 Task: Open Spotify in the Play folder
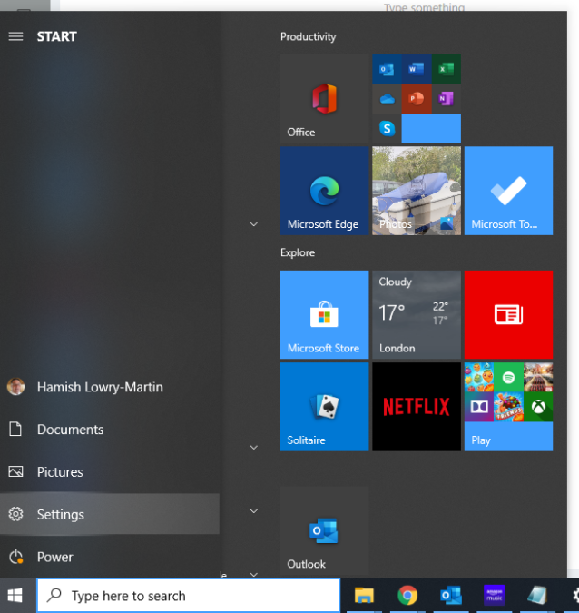tap(509, 377)
